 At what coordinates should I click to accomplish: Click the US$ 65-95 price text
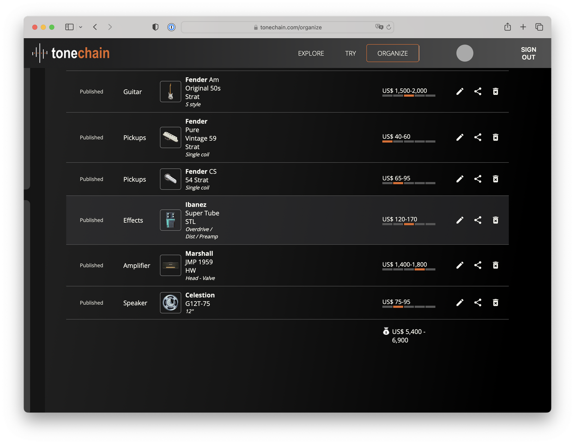396,178
